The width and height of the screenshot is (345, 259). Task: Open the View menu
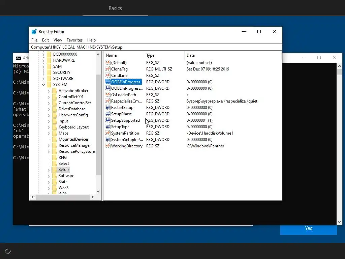pos(58,40)
